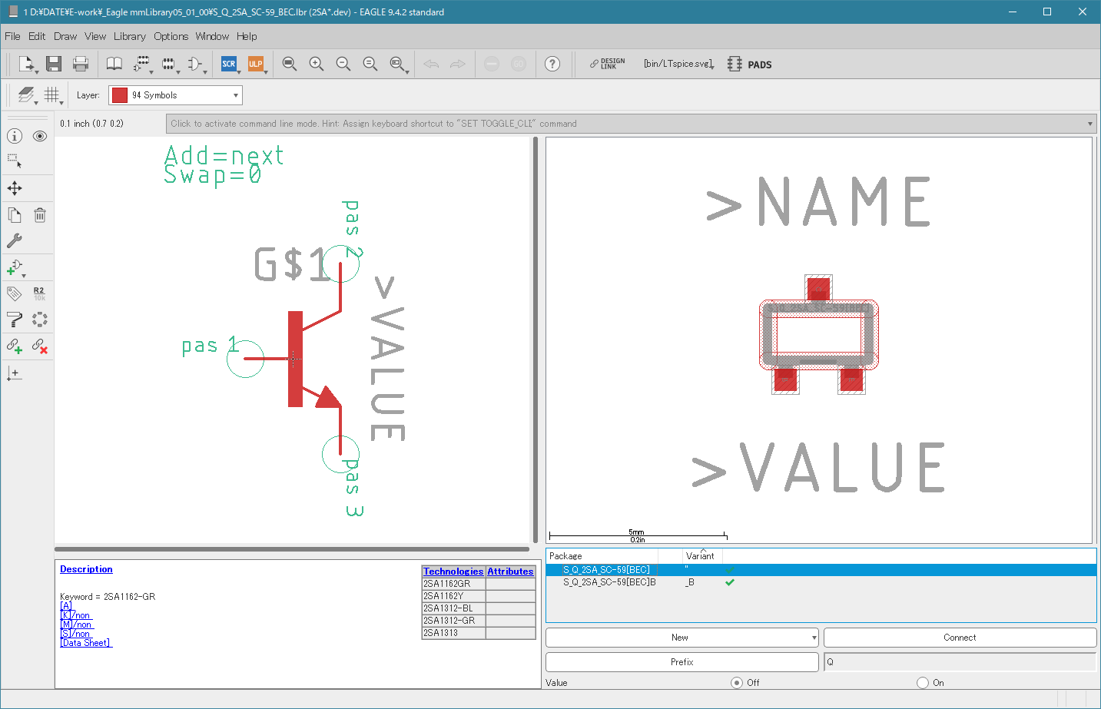The width and height of the screenshot is (1101, 709).
Task: Select package row S_Q_2SA_SC-59[BEC]
Action: tap(821, 570)
